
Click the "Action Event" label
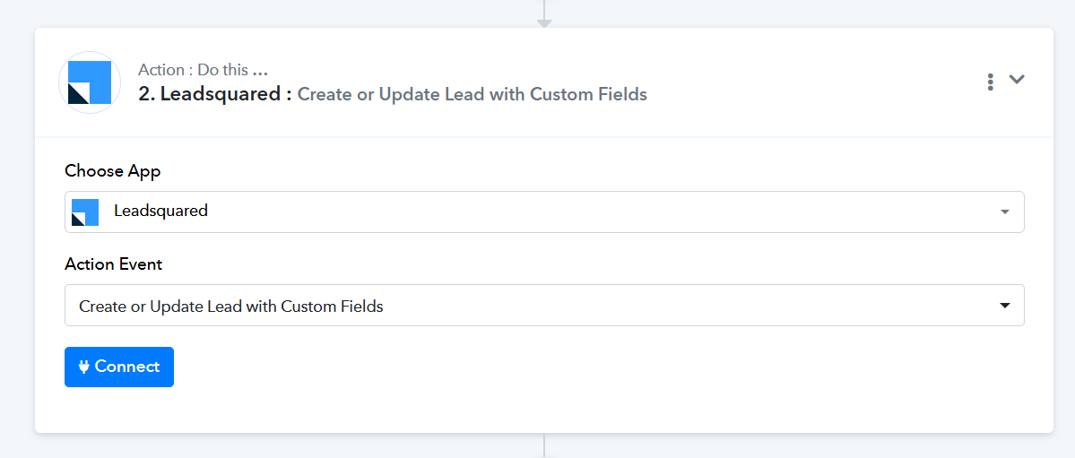click(114, 264)
